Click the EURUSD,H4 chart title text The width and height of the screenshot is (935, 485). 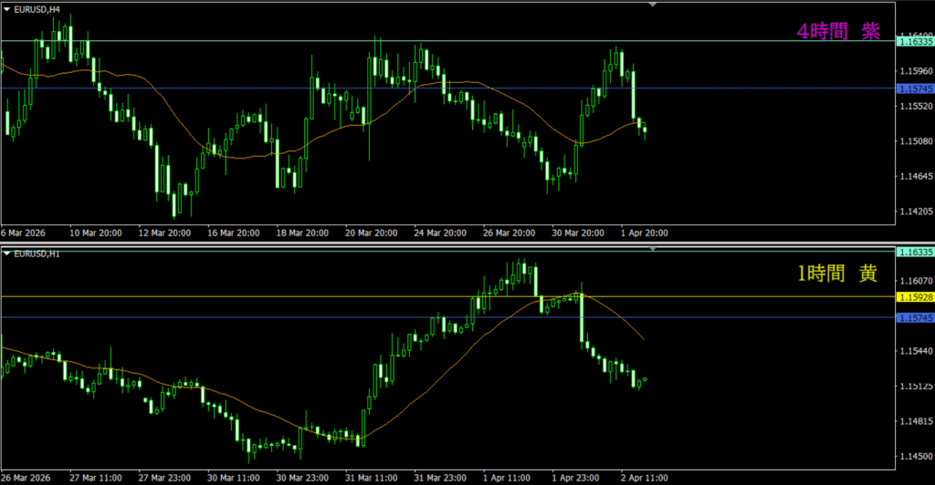tap(37, 8)
